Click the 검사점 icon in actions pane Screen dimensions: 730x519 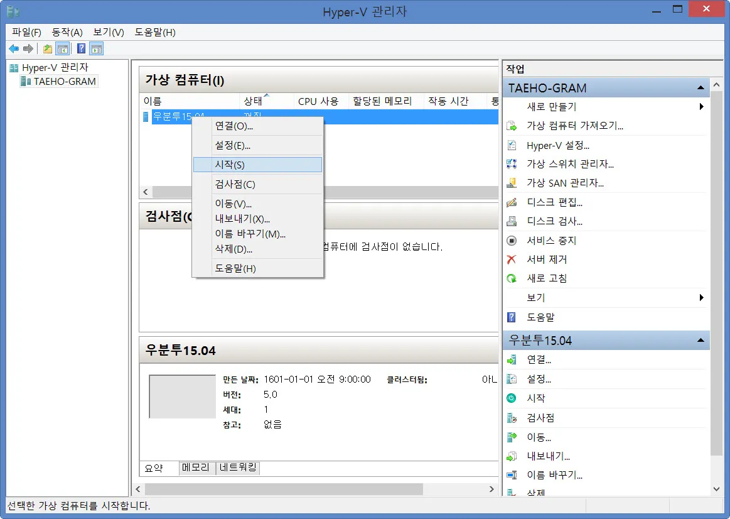pyautogui.click(x=512, y=418)
